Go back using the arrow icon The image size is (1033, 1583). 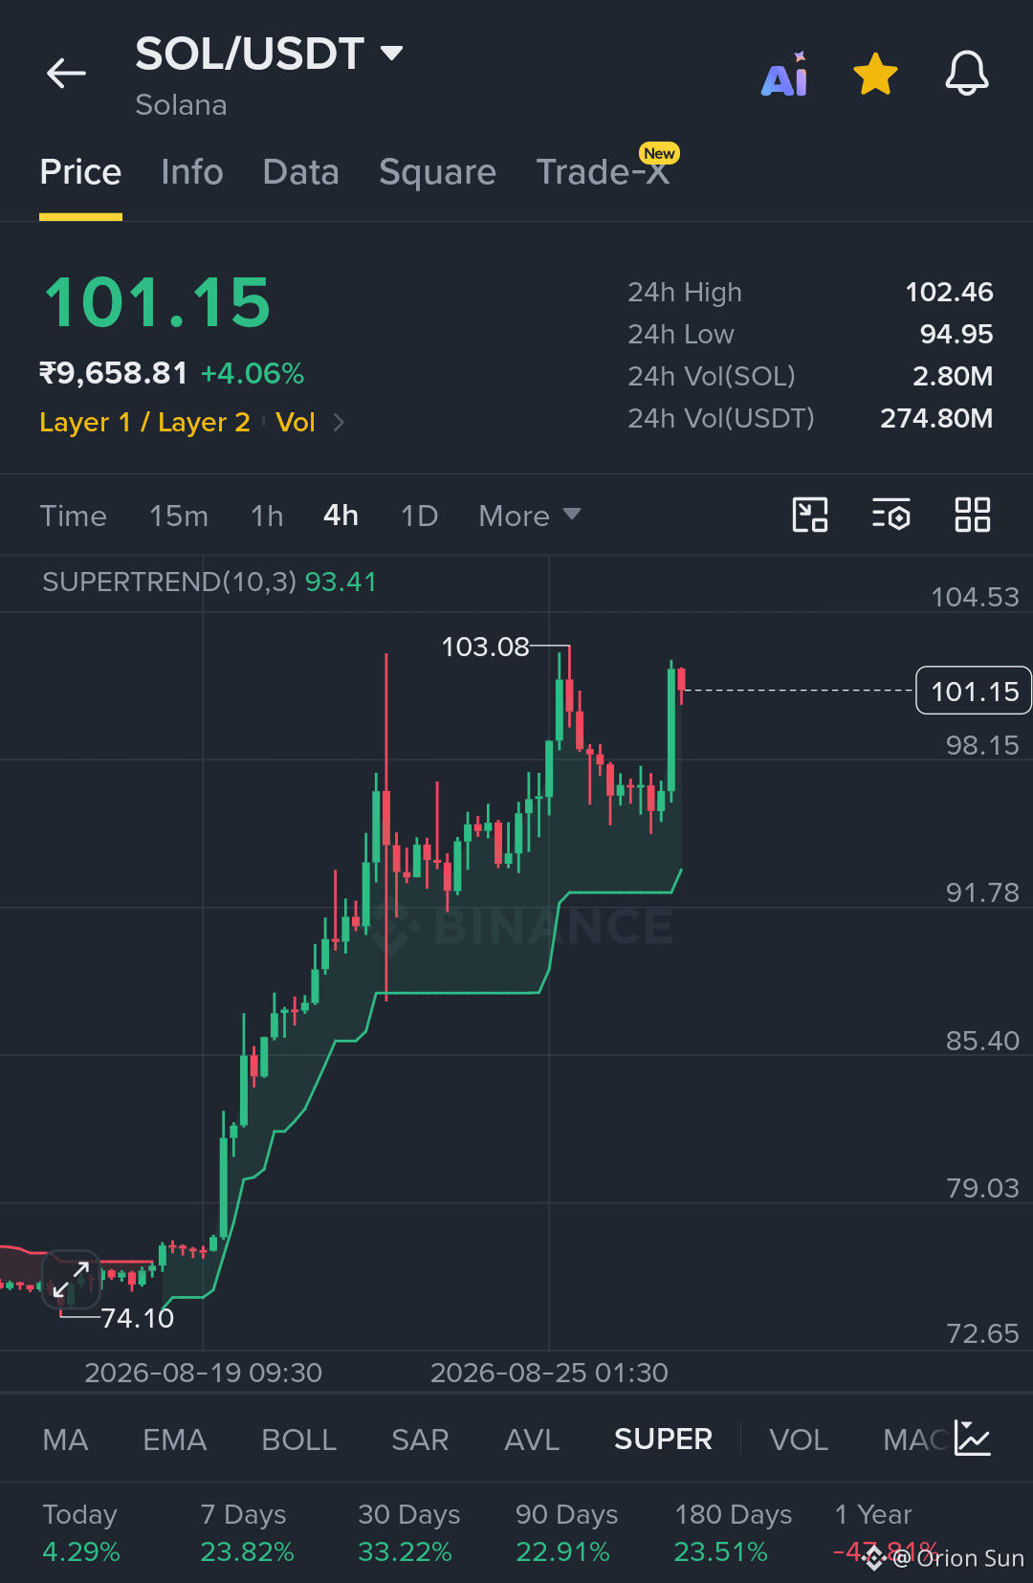66,73
